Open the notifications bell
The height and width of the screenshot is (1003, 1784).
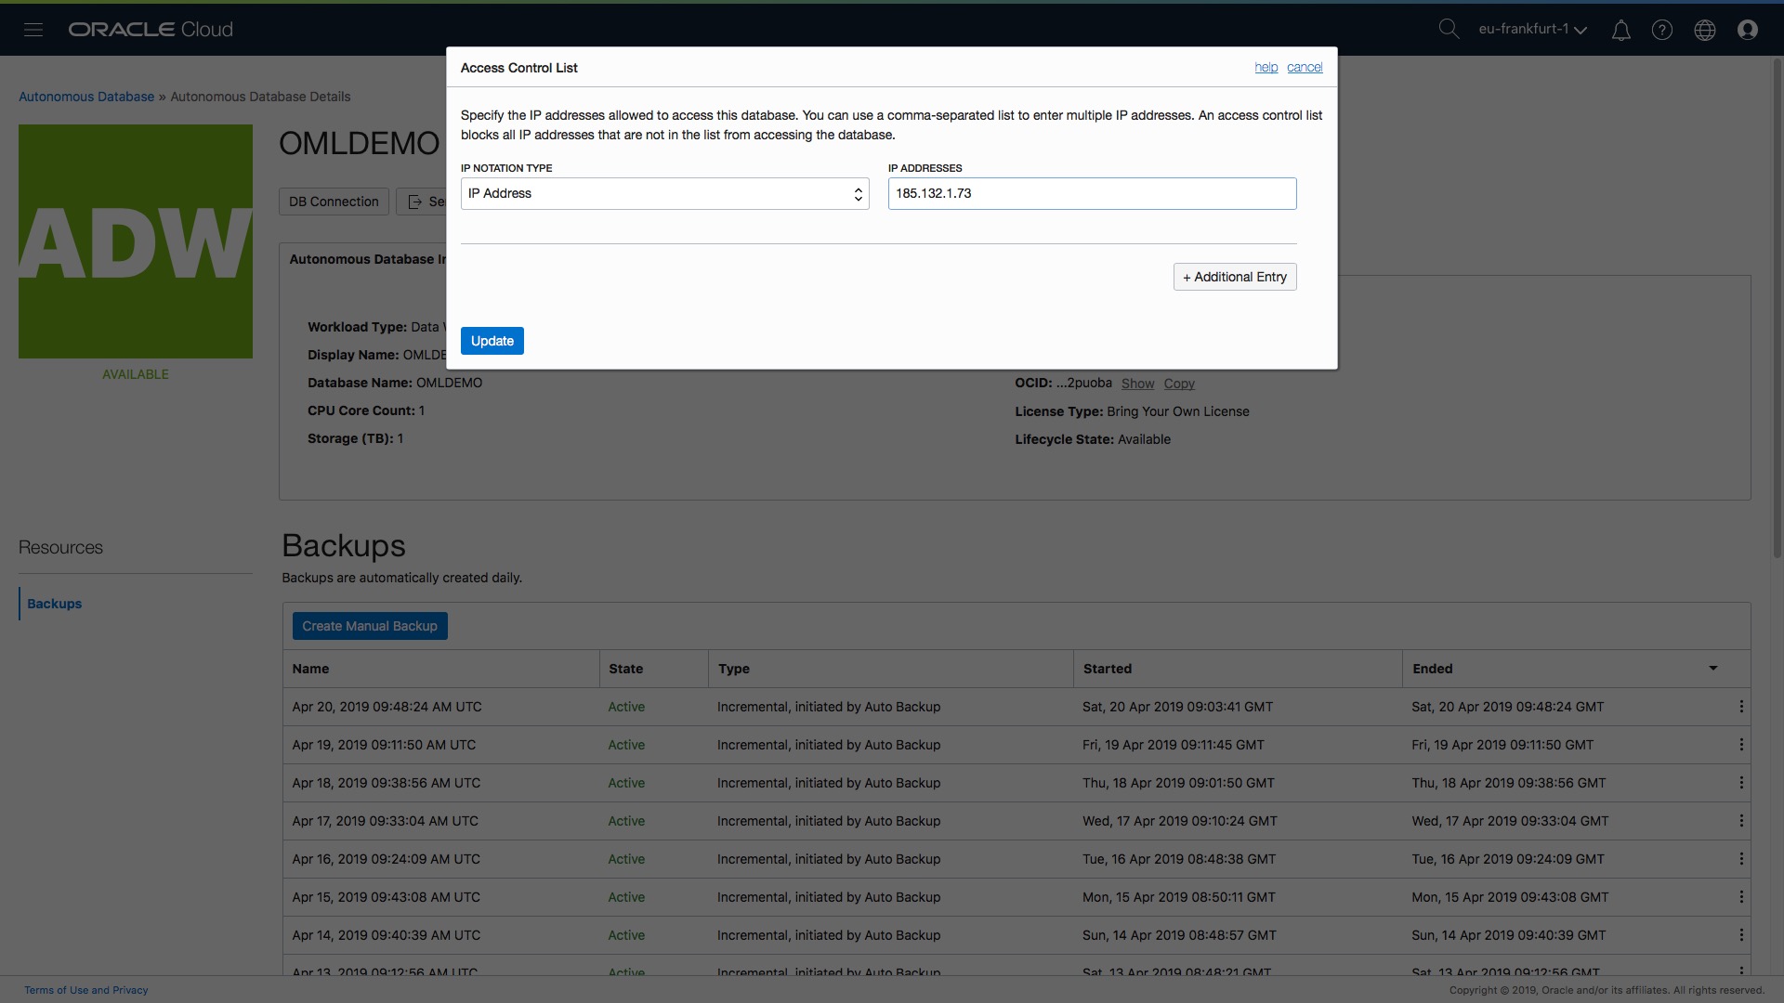point(1620,31)
